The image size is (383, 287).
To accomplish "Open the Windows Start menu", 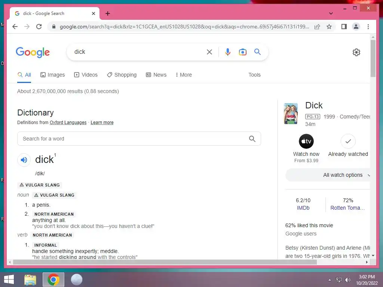I will coord(9,280).
